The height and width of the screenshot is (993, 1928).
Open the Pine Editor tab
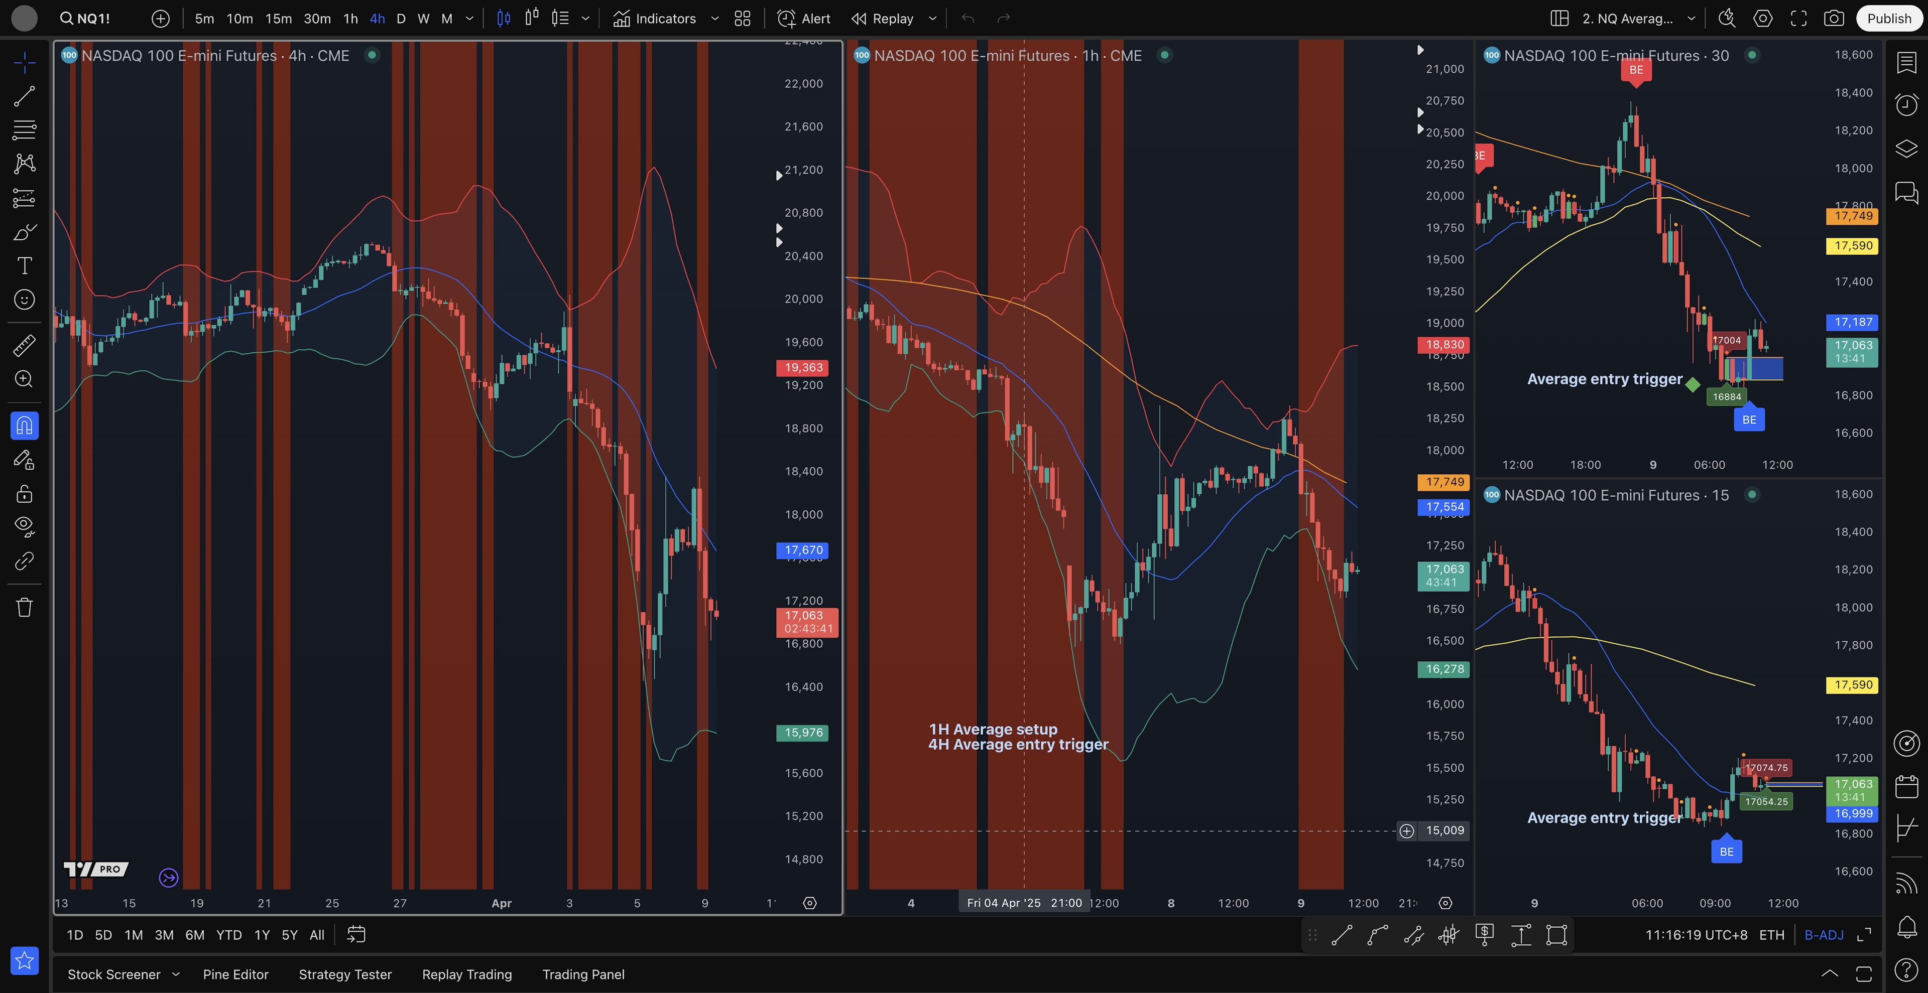click(235, 974)
